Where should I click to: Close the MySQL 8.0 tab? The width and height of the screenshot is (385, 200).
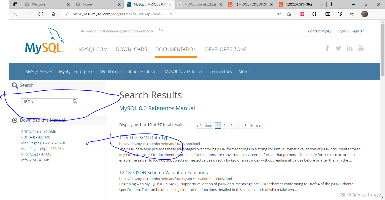170,4
